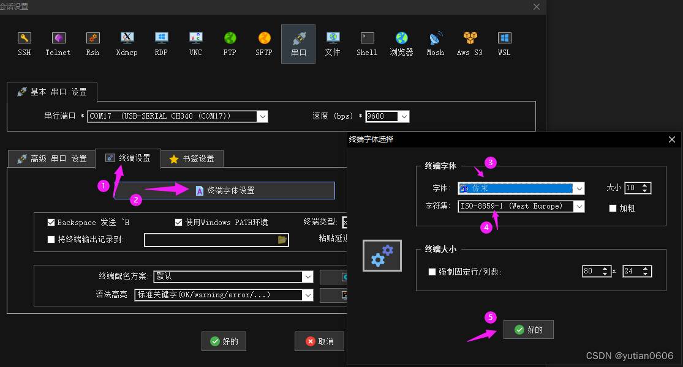Select the Xdmcp session icon
Image resolution: width=683 pixels, height=367 pixels.
coord(127,44)
